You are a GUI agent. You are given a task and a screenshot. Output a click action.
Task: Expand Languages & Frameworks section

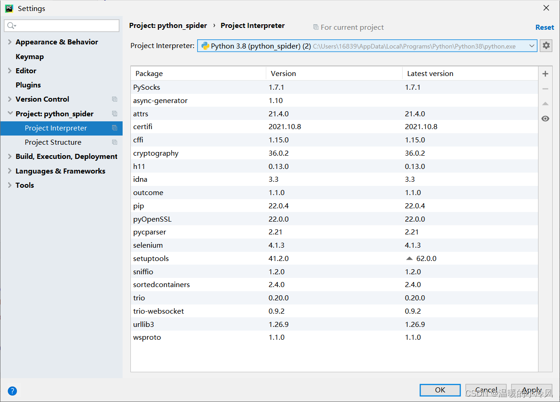[x=10, y=171]
